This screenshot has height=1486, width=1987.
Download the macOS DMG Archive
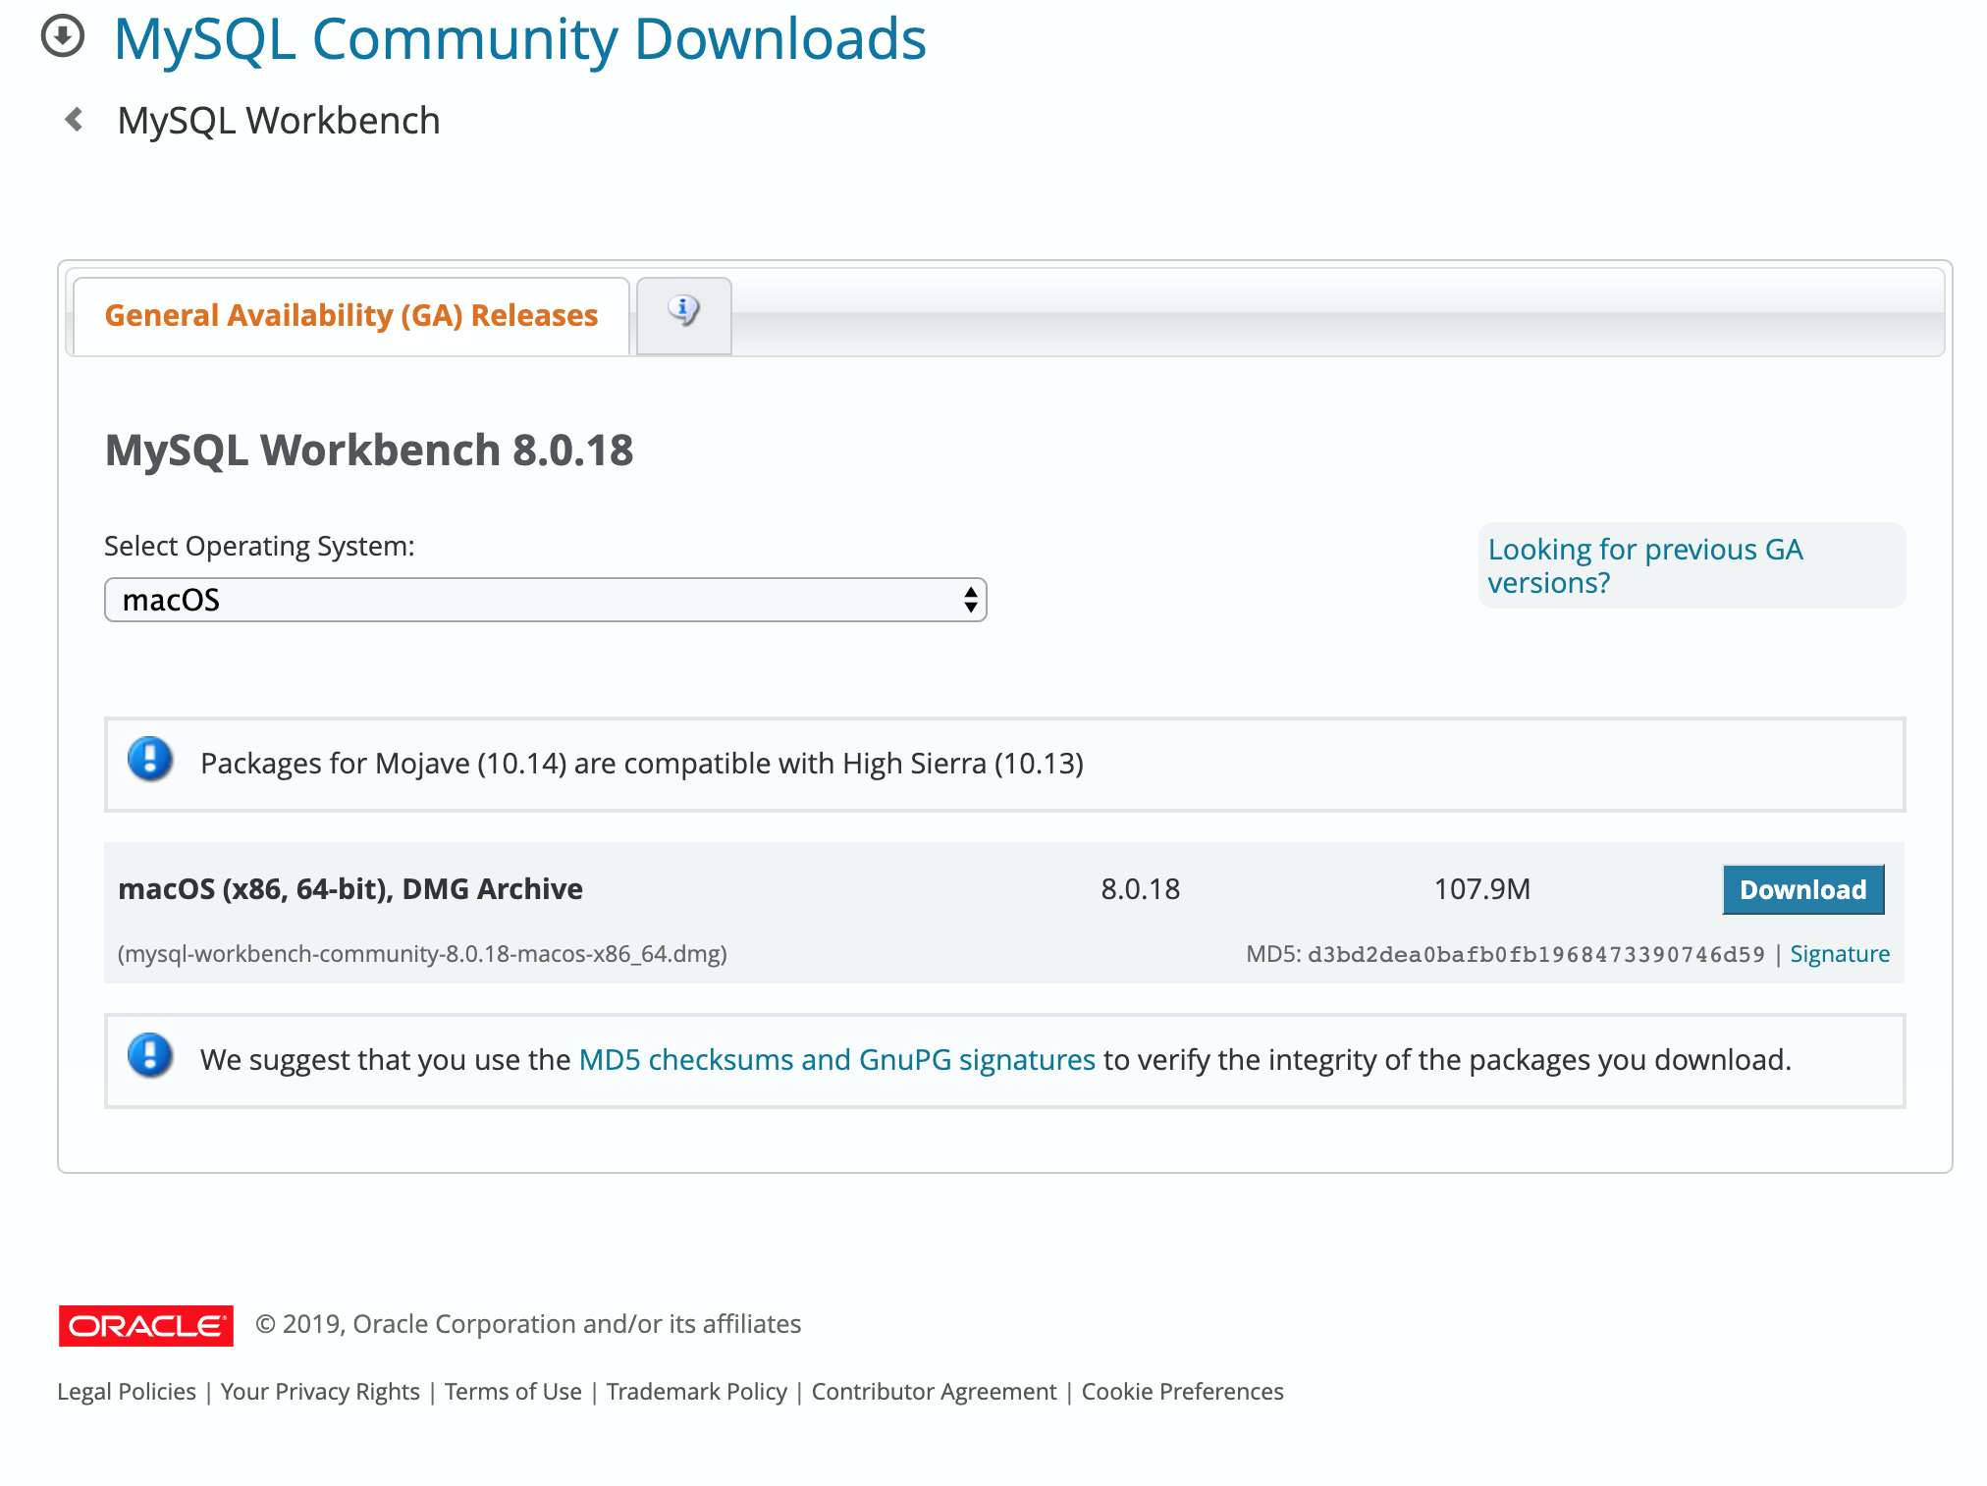tap(1802, 889)
